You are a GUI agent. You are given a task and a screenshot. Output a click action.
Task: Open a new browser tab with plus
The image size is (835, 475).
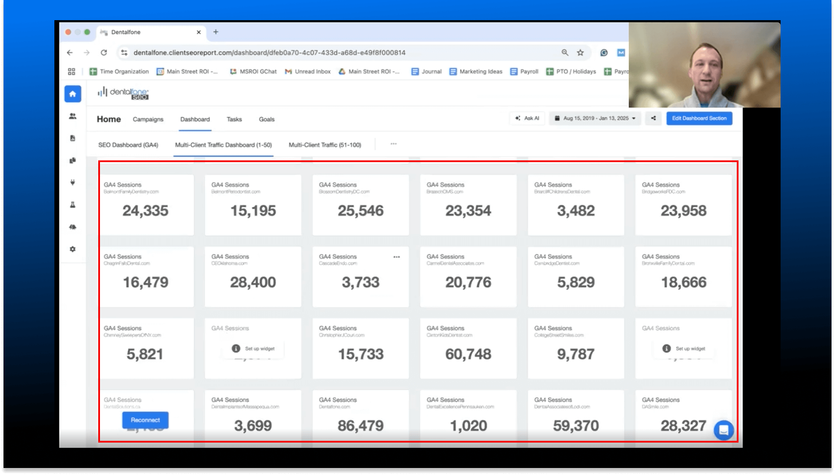pos(216,32)
